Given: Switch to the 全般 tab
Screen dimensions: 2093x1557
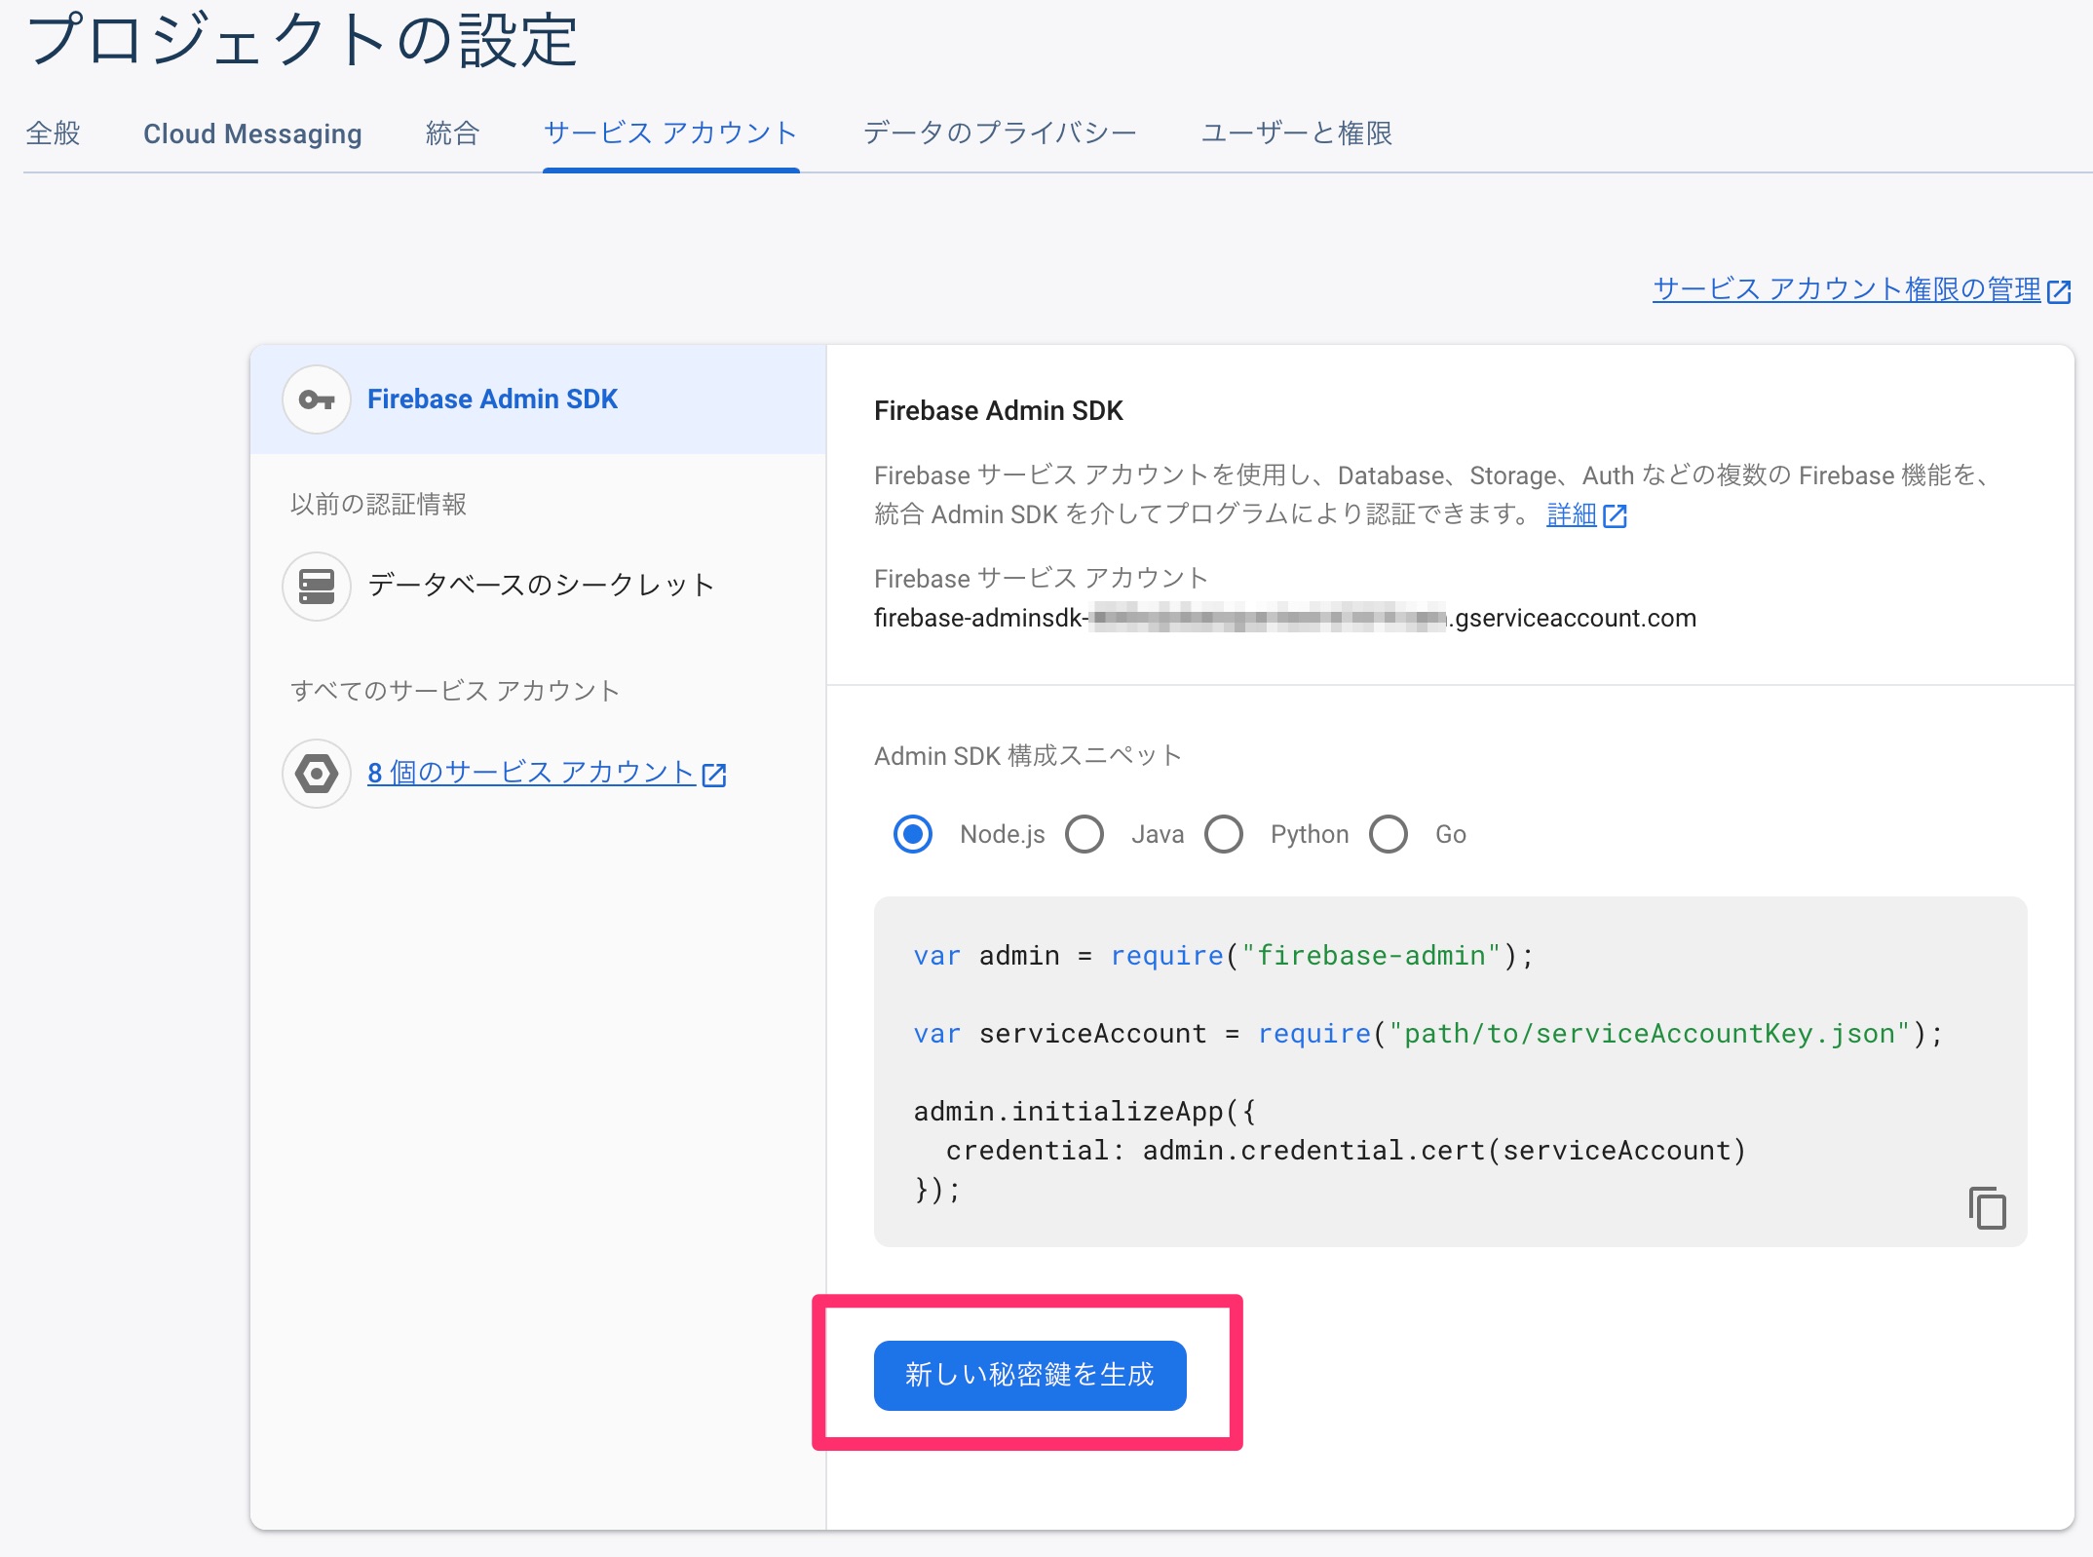Looking at the screenshot, I should [54, 133].
